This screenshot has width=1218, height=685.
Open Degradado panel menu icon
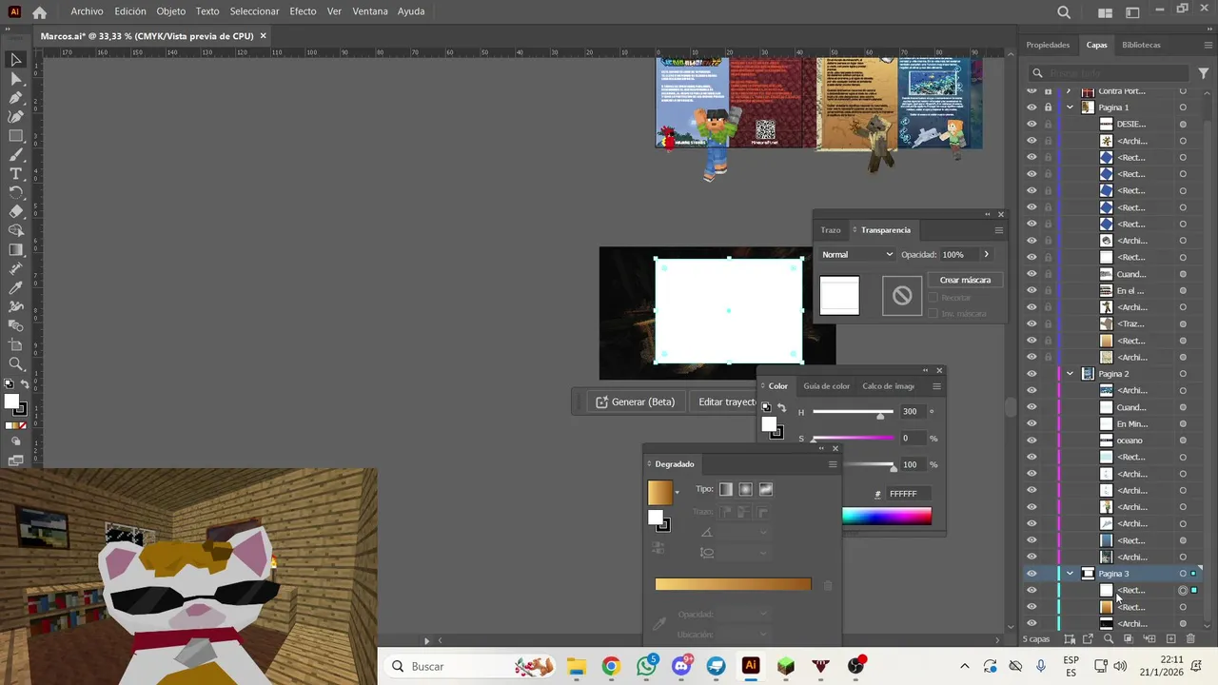[x=833, y=464]
